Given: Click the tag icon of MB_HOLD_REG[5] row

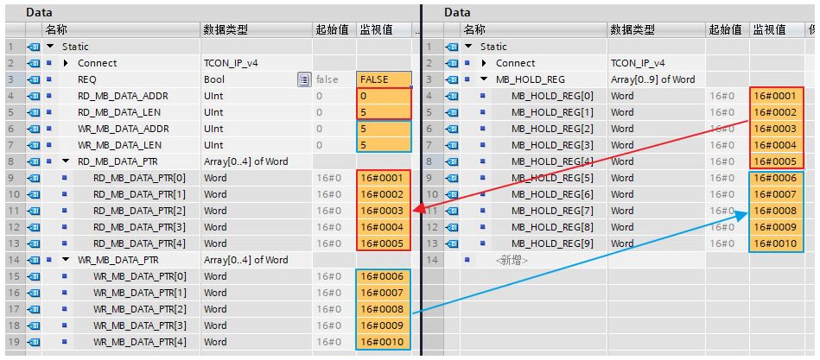Looking at the screenshot, I should pos(451,178).
